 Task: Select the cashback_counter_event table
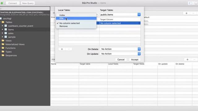pos(21,26)
